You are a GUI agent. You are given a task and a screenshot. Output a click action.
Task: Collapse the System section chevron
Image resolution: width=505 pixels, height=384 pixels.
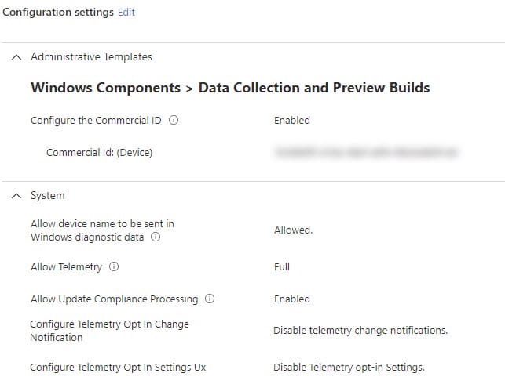click(x=16, y=196)
